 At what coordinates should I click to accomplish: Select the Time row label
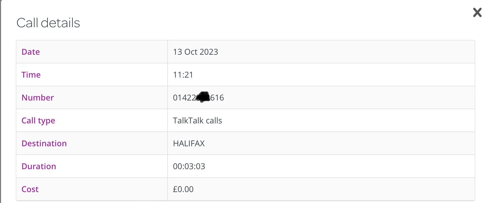31,75
